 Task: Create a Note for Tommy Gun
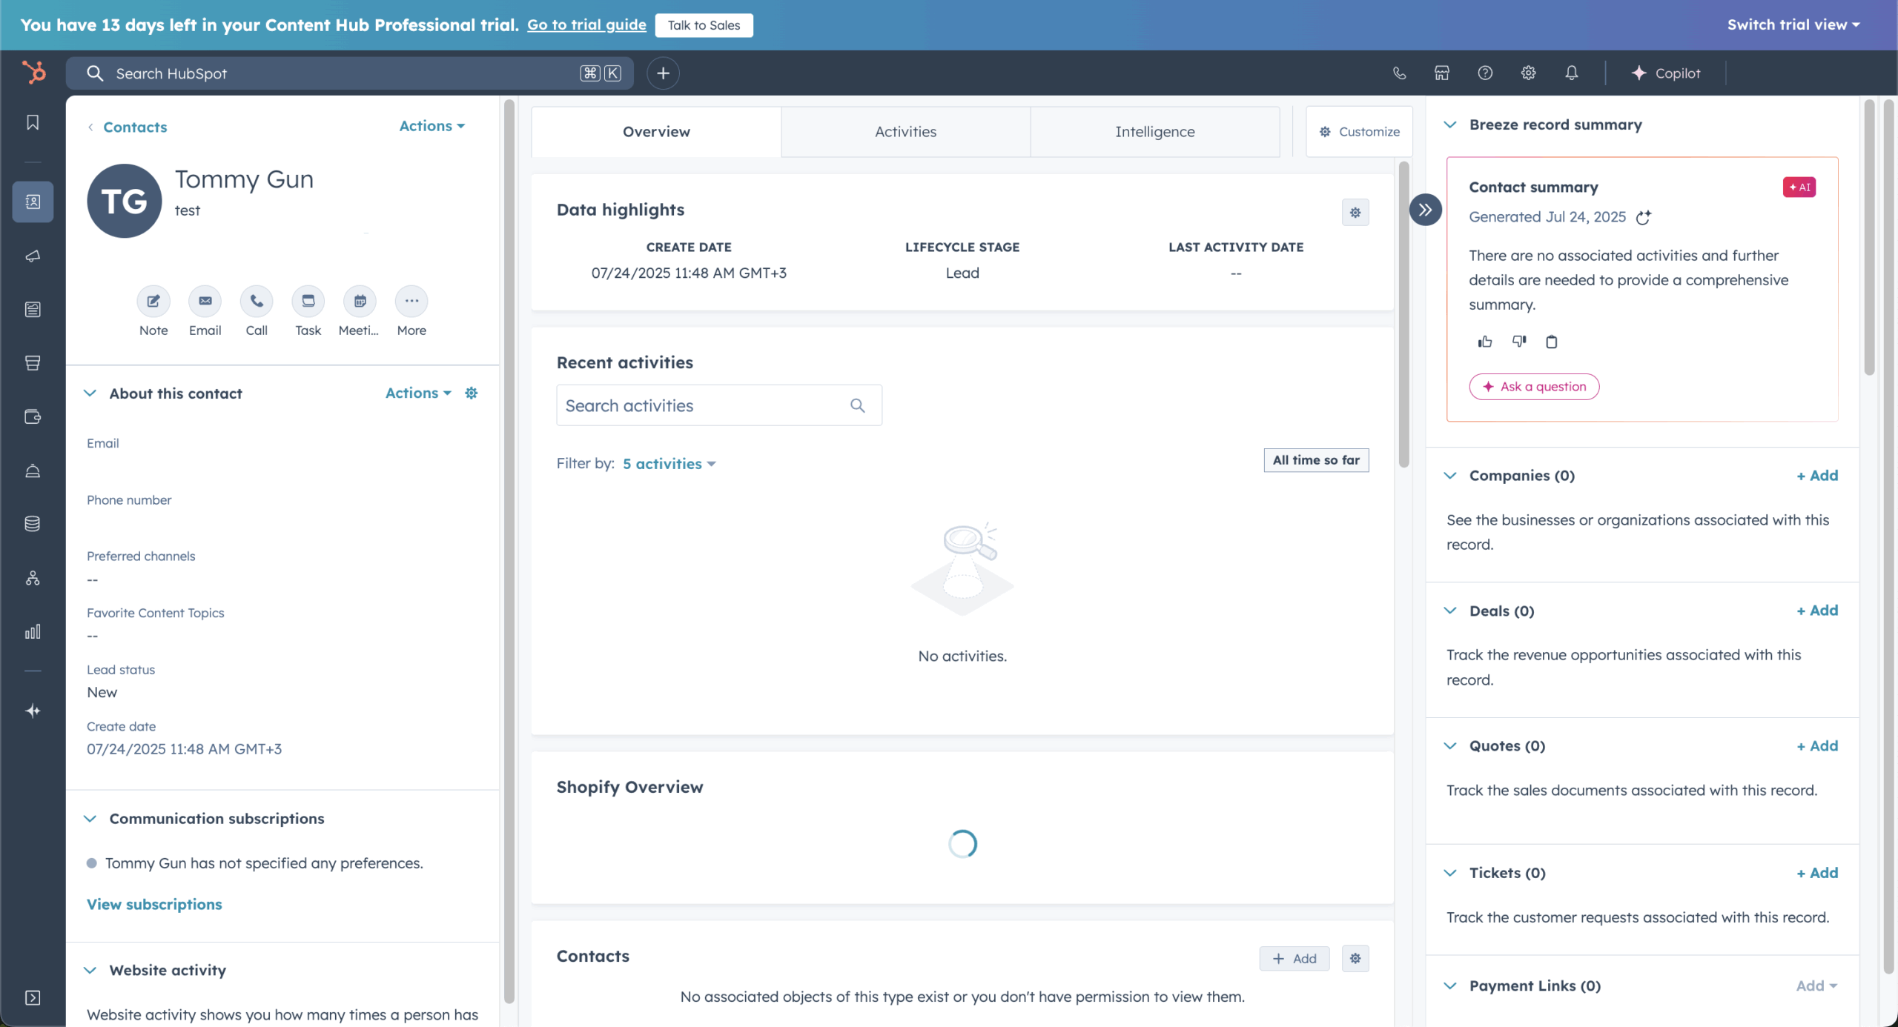point(153,301)
